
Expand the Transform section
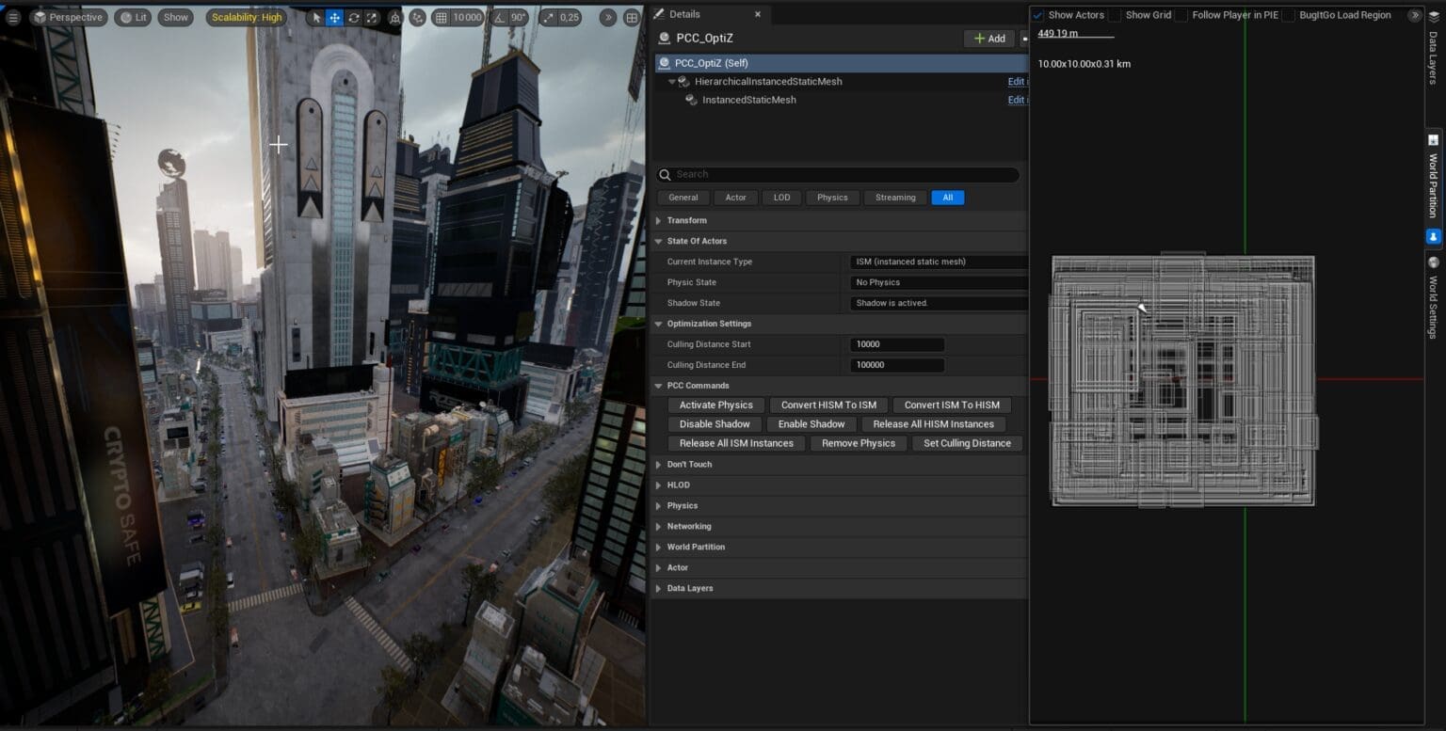[x=658, y=220]
